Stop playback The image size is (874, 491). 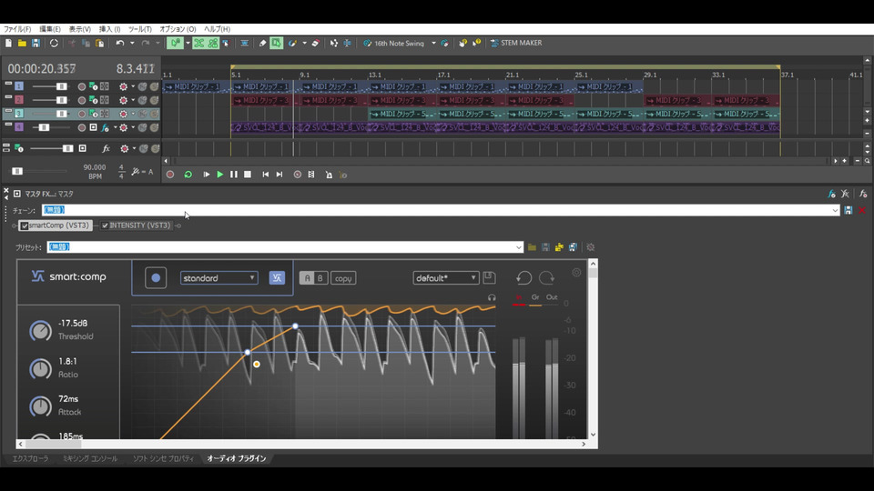[x=248, y=175]
